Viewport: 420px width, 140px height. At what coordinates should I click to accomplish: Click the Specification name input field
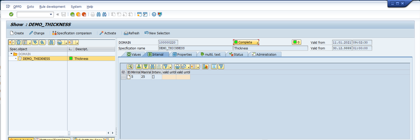click(195, 48)
